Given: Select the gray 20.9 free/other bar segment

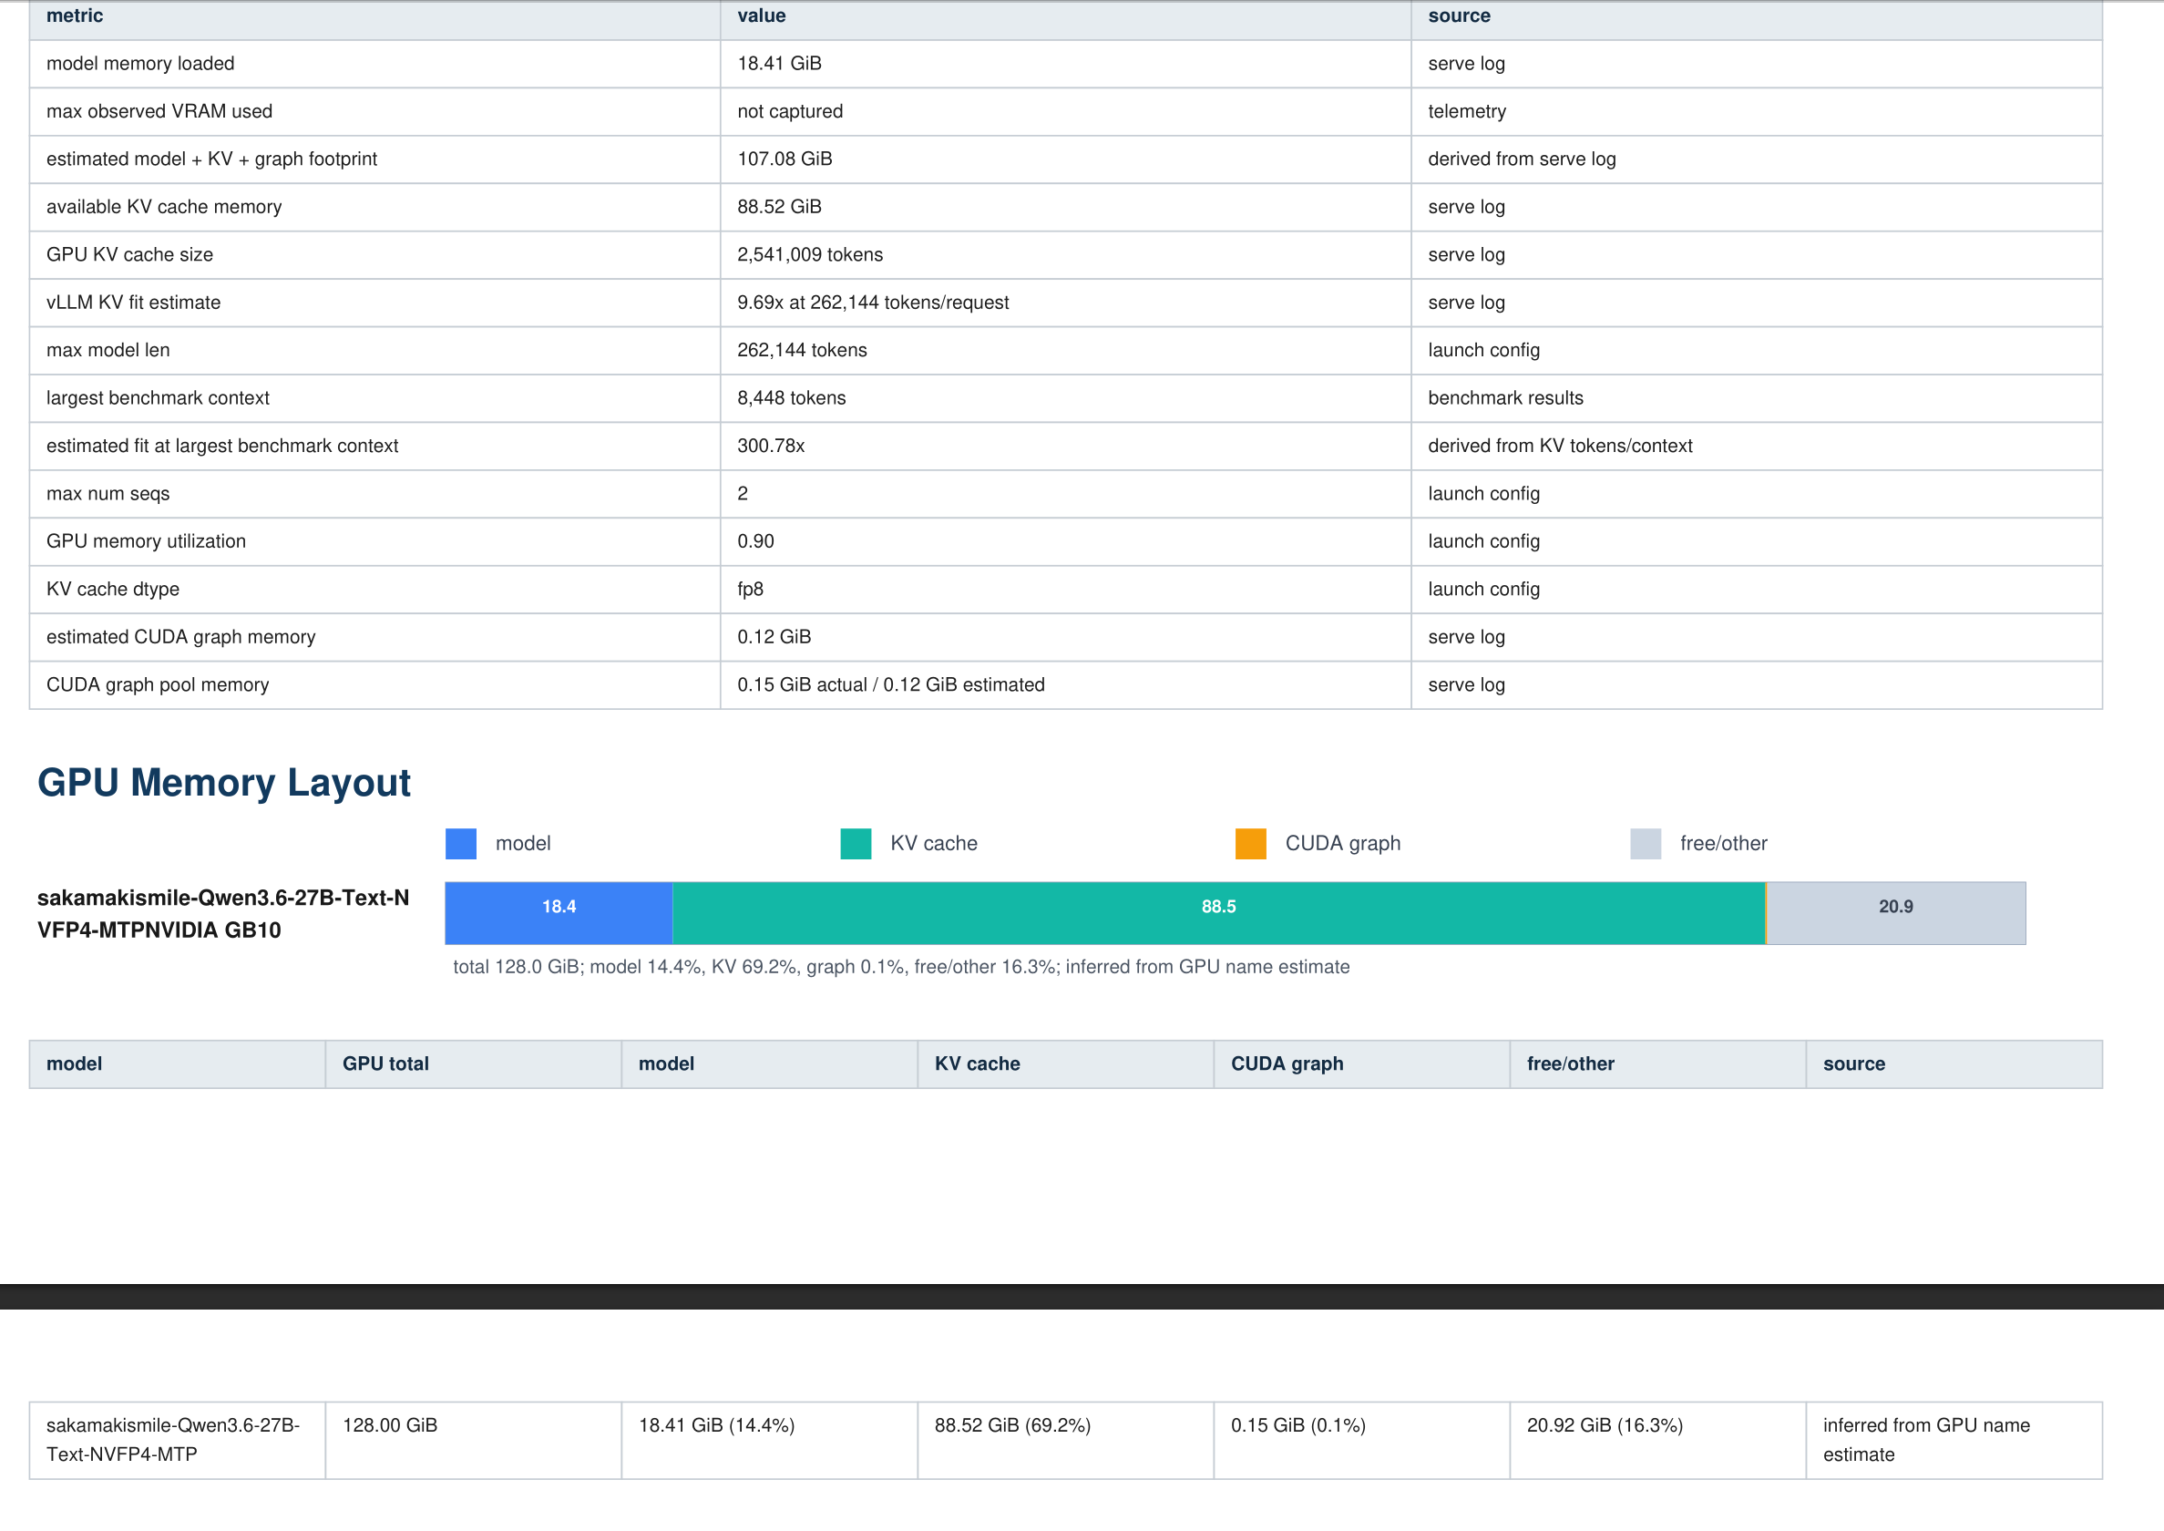Looking at the screenshot, I should point(1896,913).
